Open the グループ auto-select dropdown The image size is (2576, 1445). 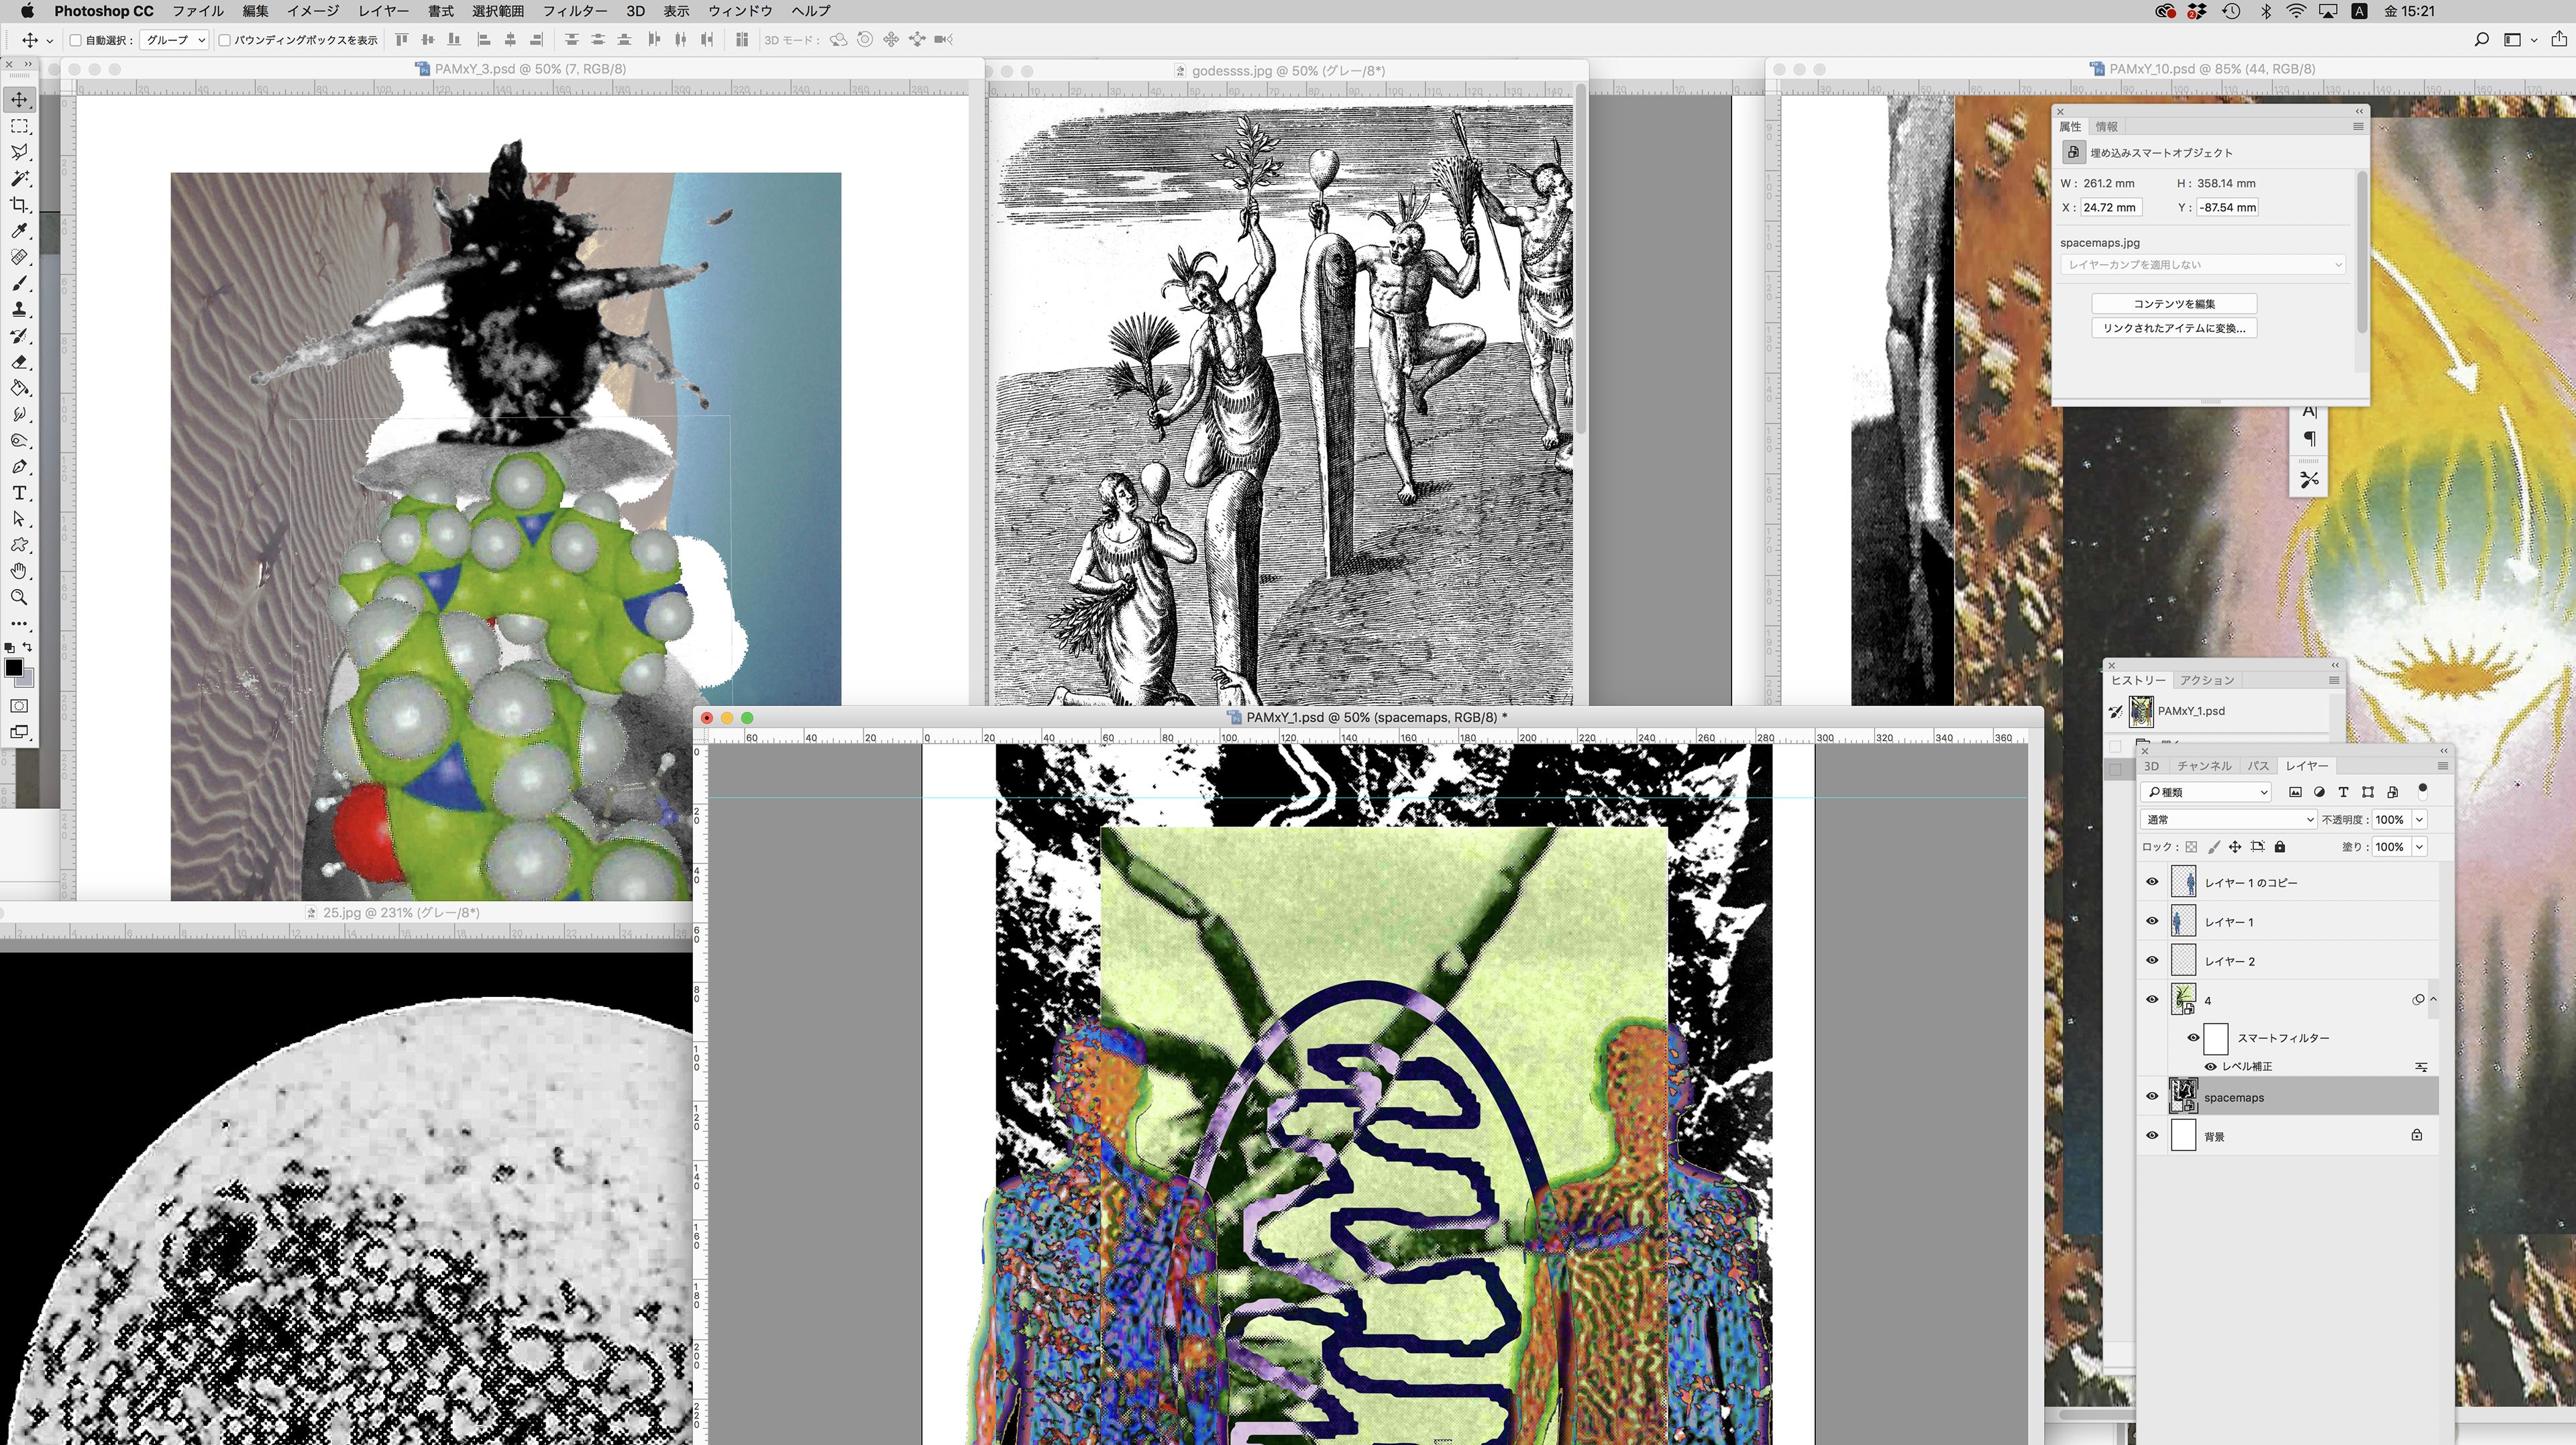pos(174,40)
